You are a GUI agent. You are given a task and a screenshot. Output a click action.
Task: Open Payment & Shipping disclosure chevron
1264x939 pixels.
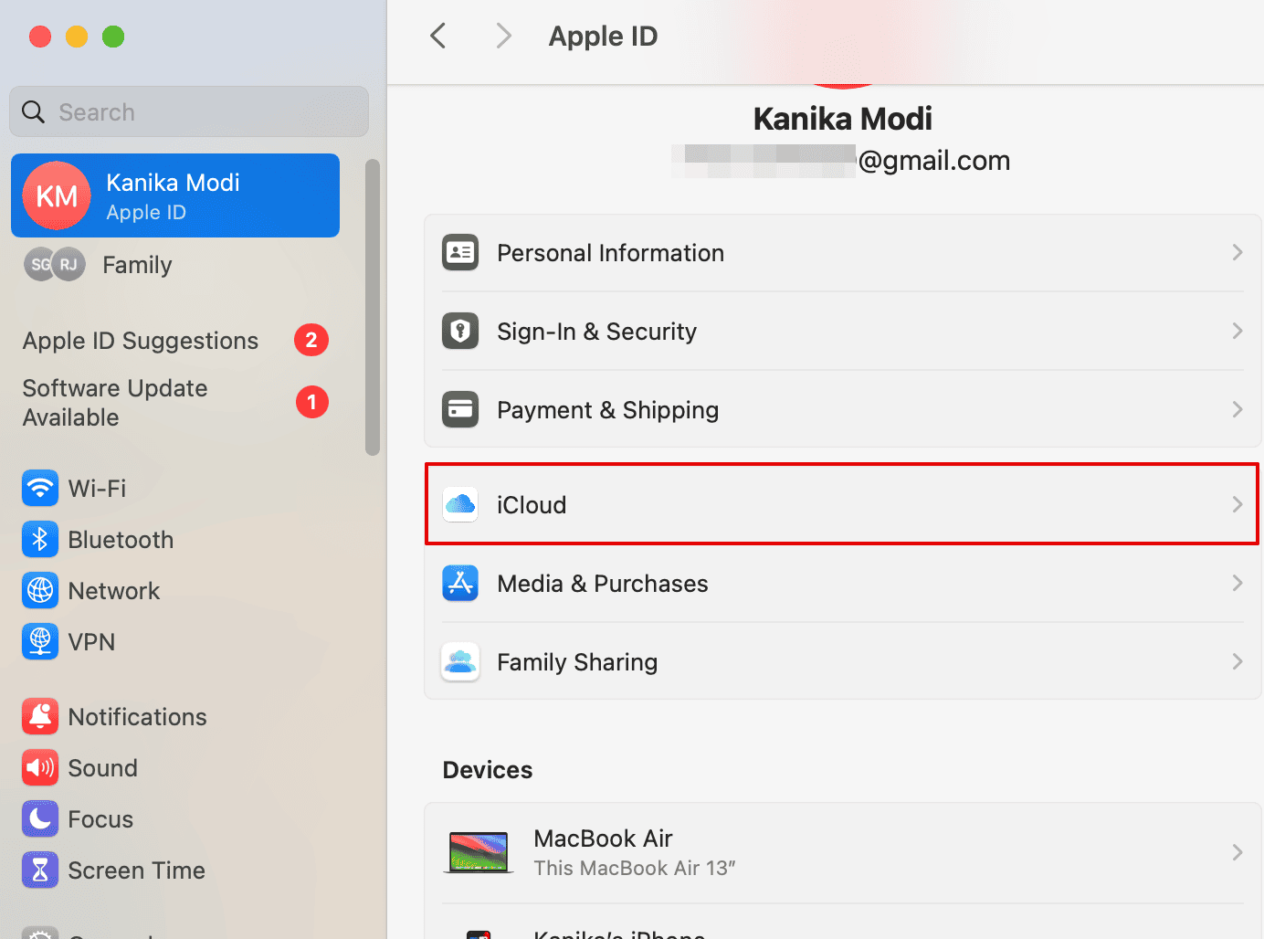[x=1238, y=410]
